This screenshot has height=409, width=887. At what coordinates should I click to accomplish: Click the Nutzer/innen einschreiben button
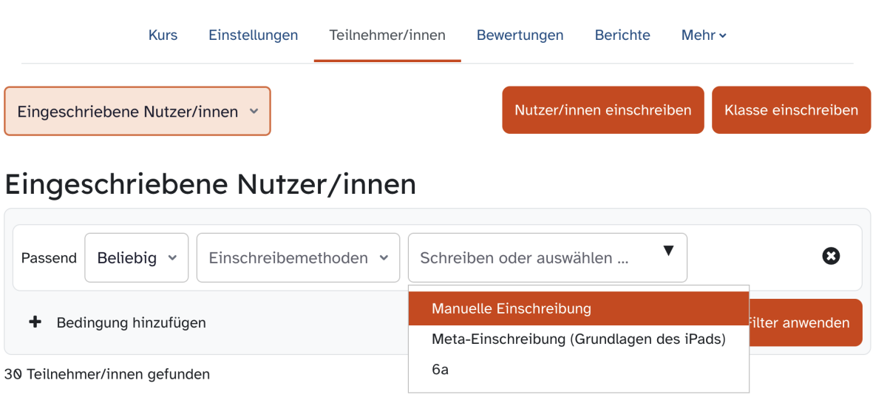point(603,110)
